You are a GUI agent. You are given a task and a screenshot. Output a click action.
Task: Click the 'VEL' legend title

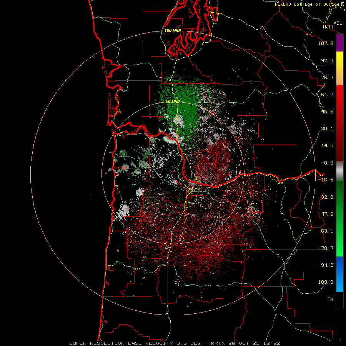(x=338, y=23)
